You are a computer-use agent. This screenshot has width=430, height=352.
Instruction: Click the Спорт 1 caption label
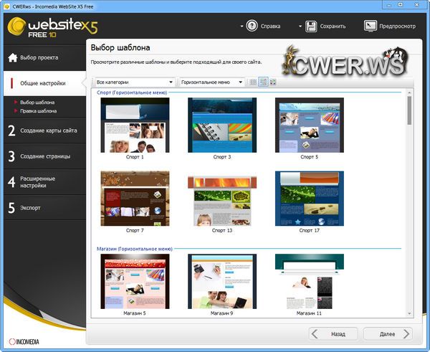coord(135,157)
